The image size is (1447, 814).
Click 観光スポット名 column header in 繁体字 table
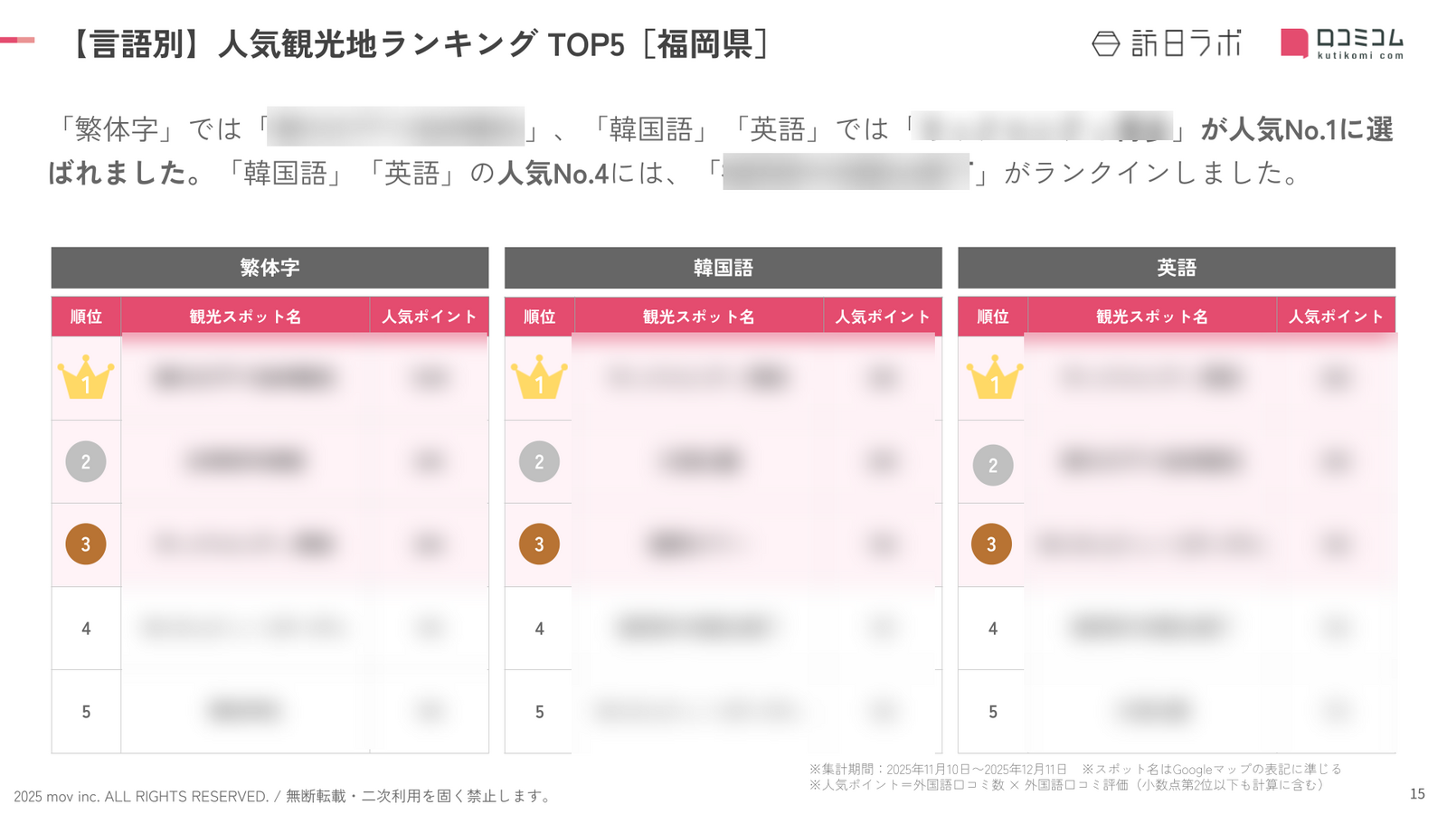pos(245,317)
